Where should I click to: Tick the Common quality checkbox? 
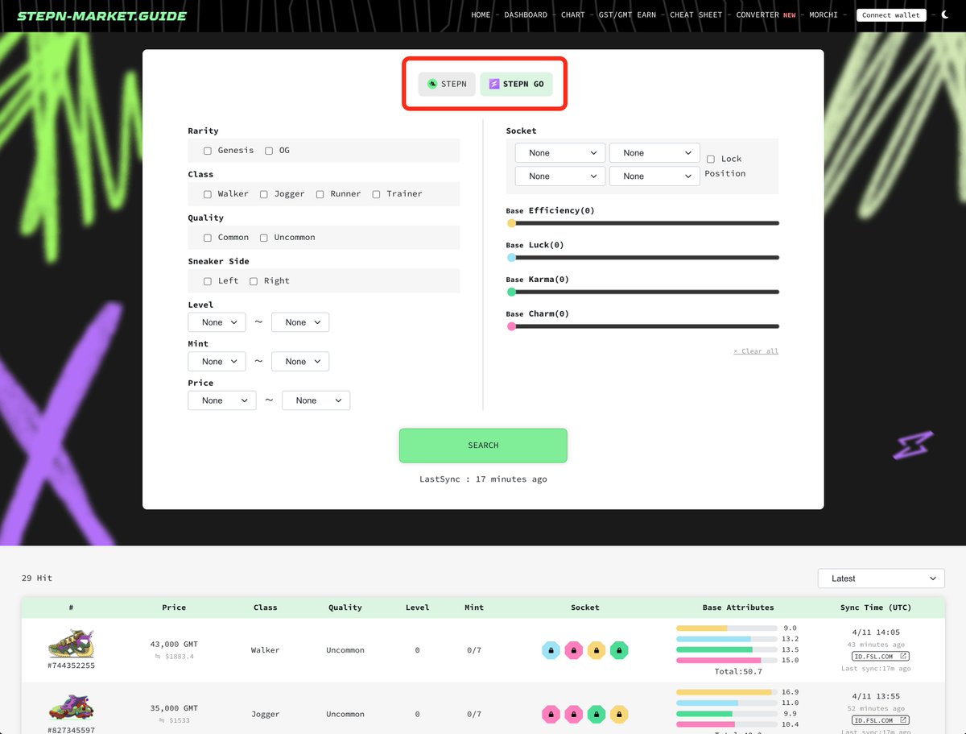(208, 238)
